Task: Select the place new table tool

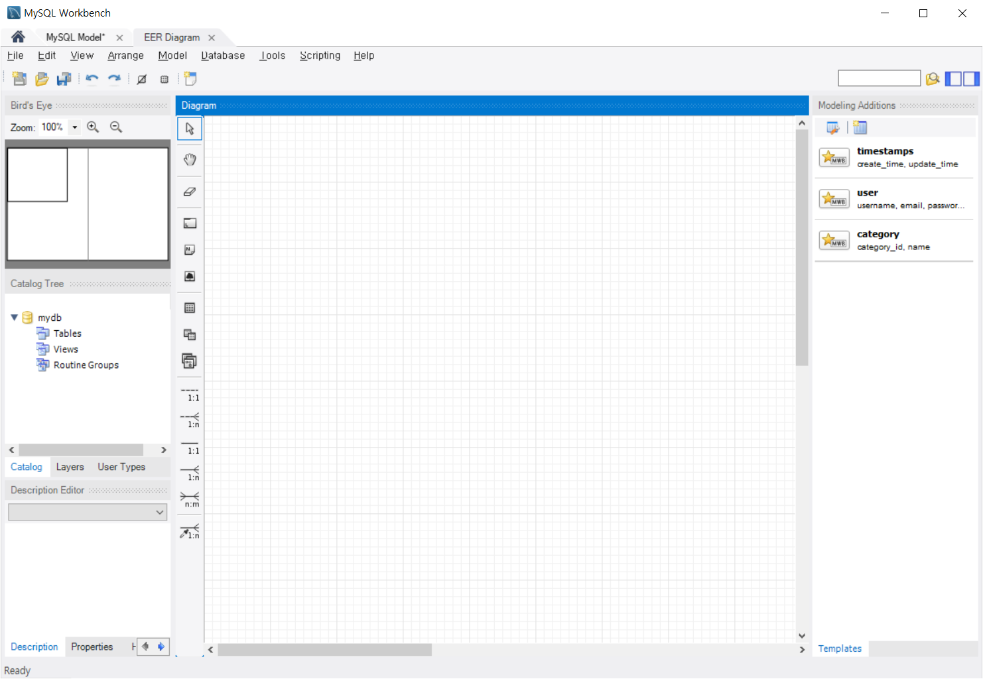Action: click(x=190, y=308)
